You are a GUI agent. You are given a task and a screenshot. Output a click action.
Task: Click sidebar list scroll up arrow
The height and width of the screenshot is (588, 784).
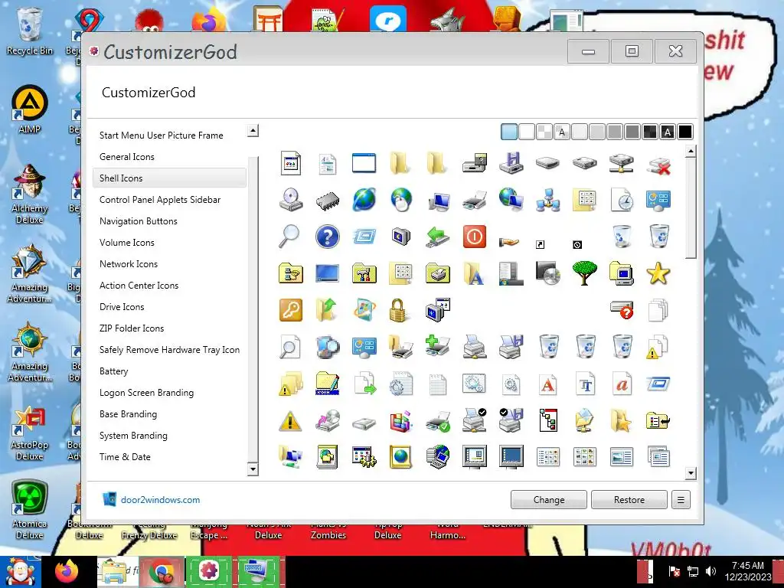pyautogui.click(x=253, y=131)
